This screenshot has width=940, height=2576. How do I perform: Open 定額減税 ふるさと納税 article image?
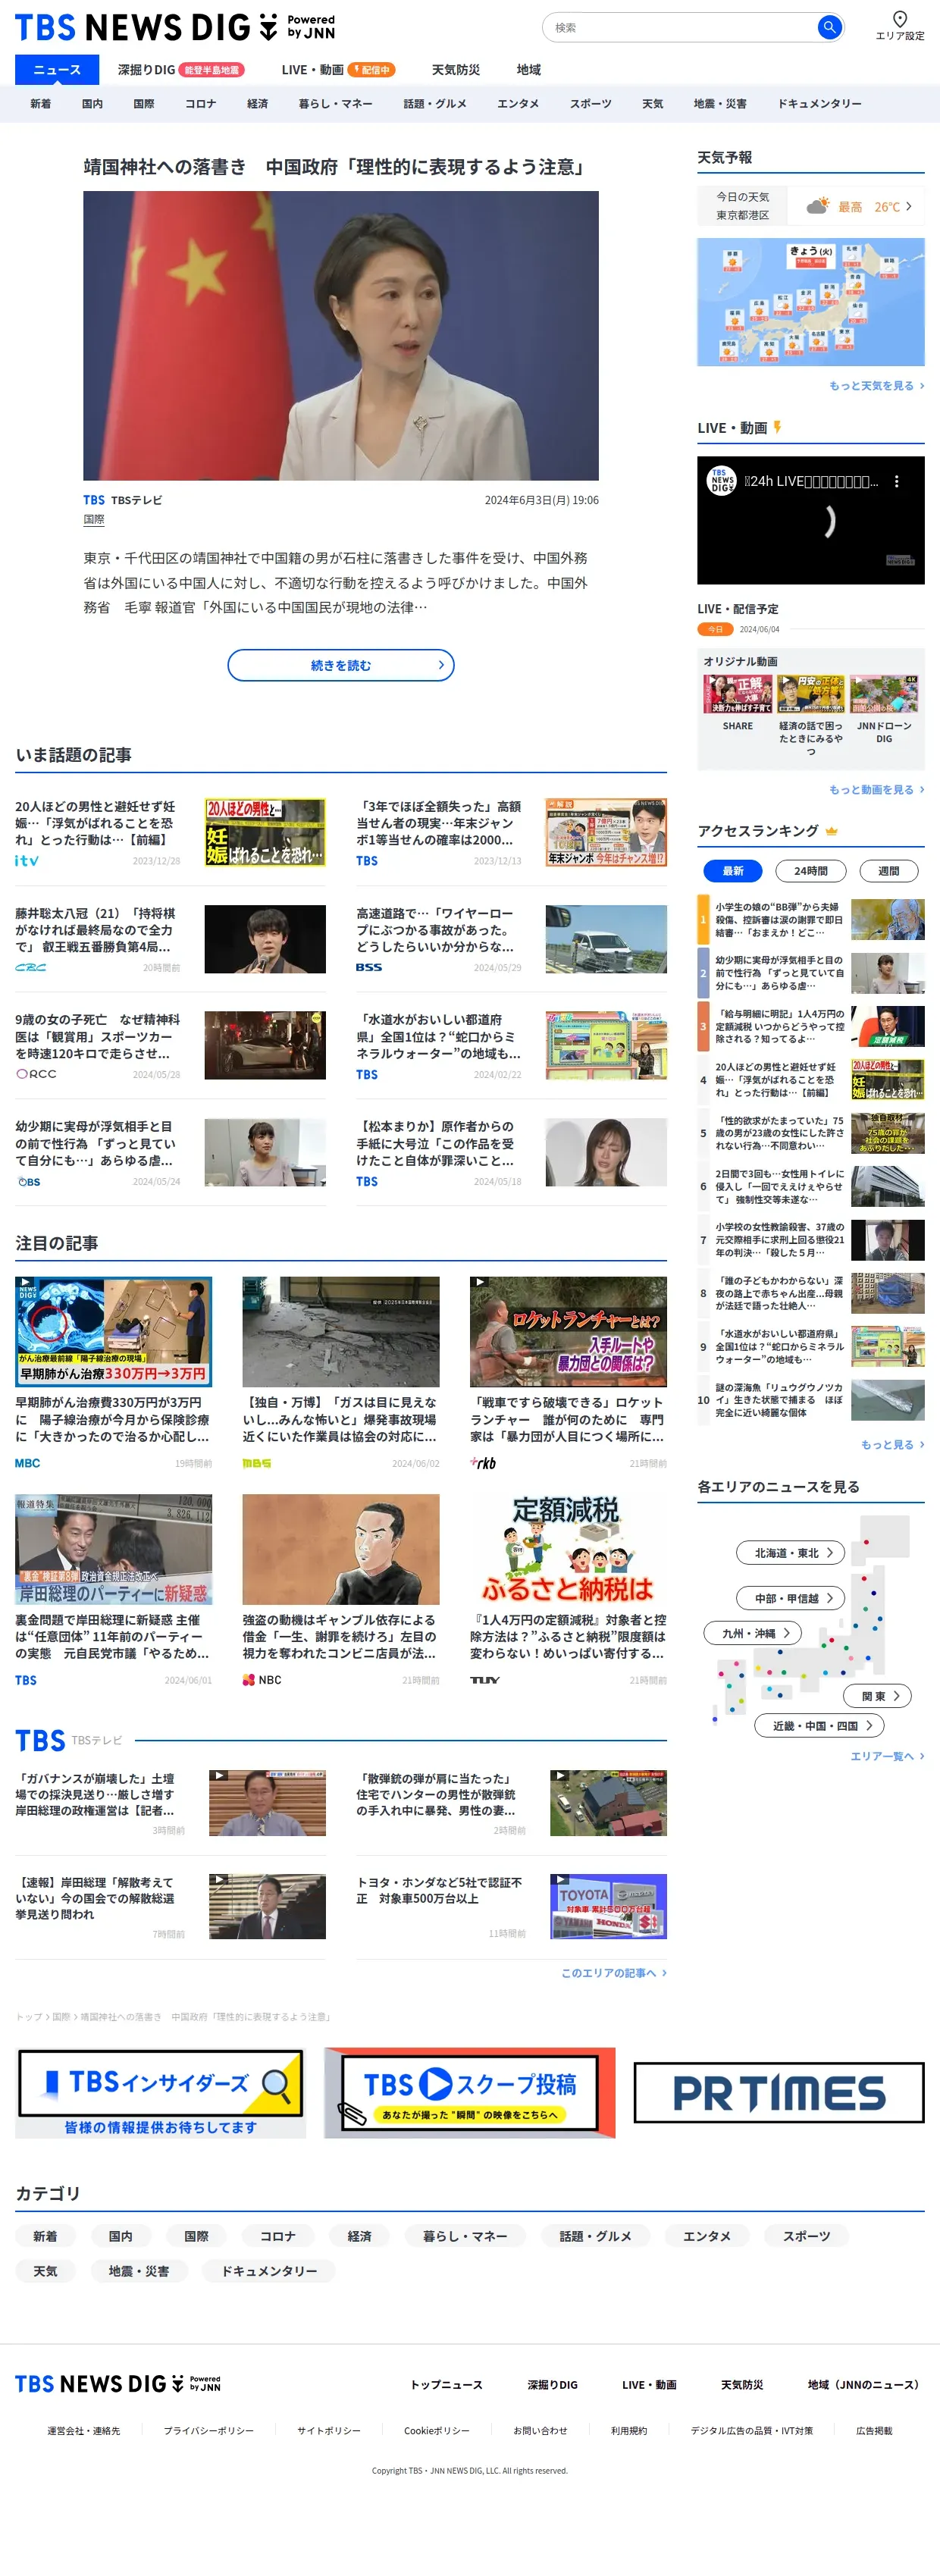click(568, 1549)
